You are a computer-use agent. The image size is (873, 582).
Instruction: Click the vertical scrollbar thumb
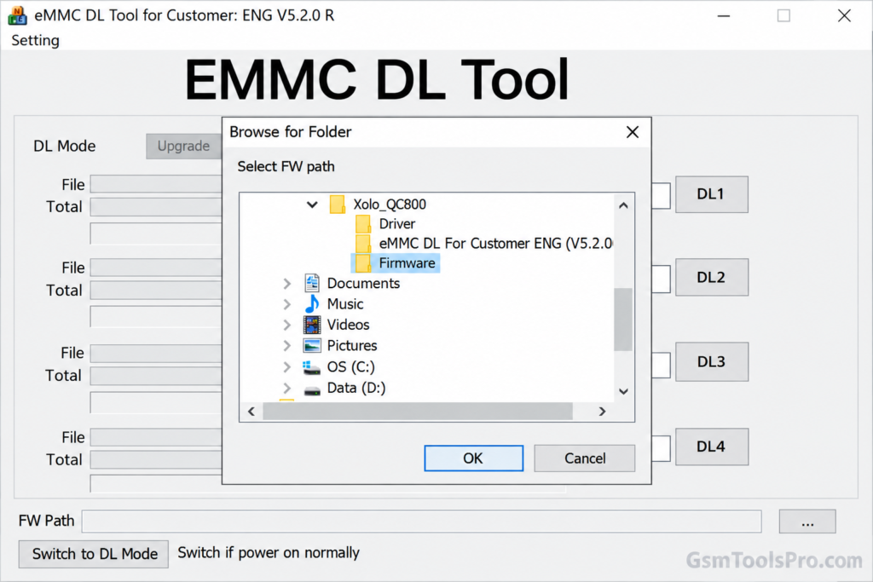[623, 320]
